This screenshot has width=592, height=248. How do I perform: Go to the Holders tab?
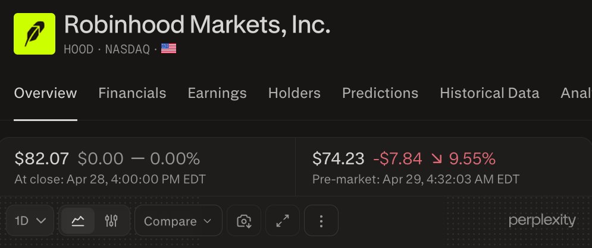pyautogui.click(x=295, y=93)
